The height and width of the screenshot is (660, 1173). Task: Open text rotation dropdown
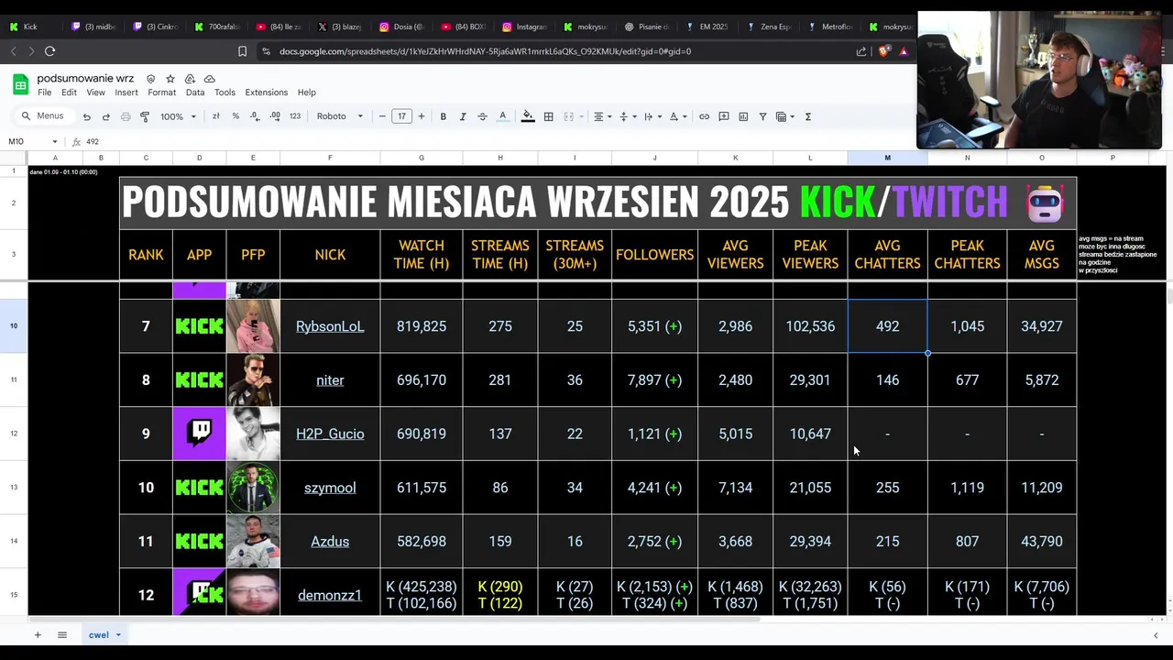pos(677,116)
